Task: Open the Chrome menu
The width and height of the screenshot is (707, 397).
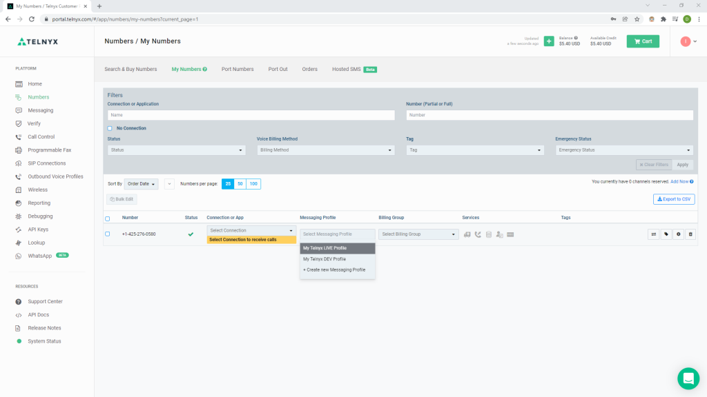Action: tap(699, 19)
